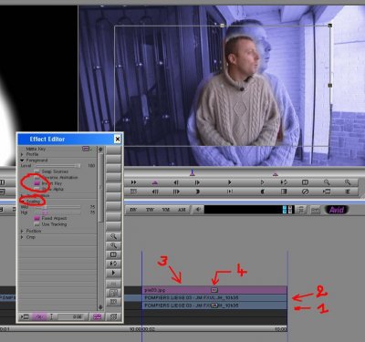
Task: Click the Avid logo button
Action: pos(337,210)
